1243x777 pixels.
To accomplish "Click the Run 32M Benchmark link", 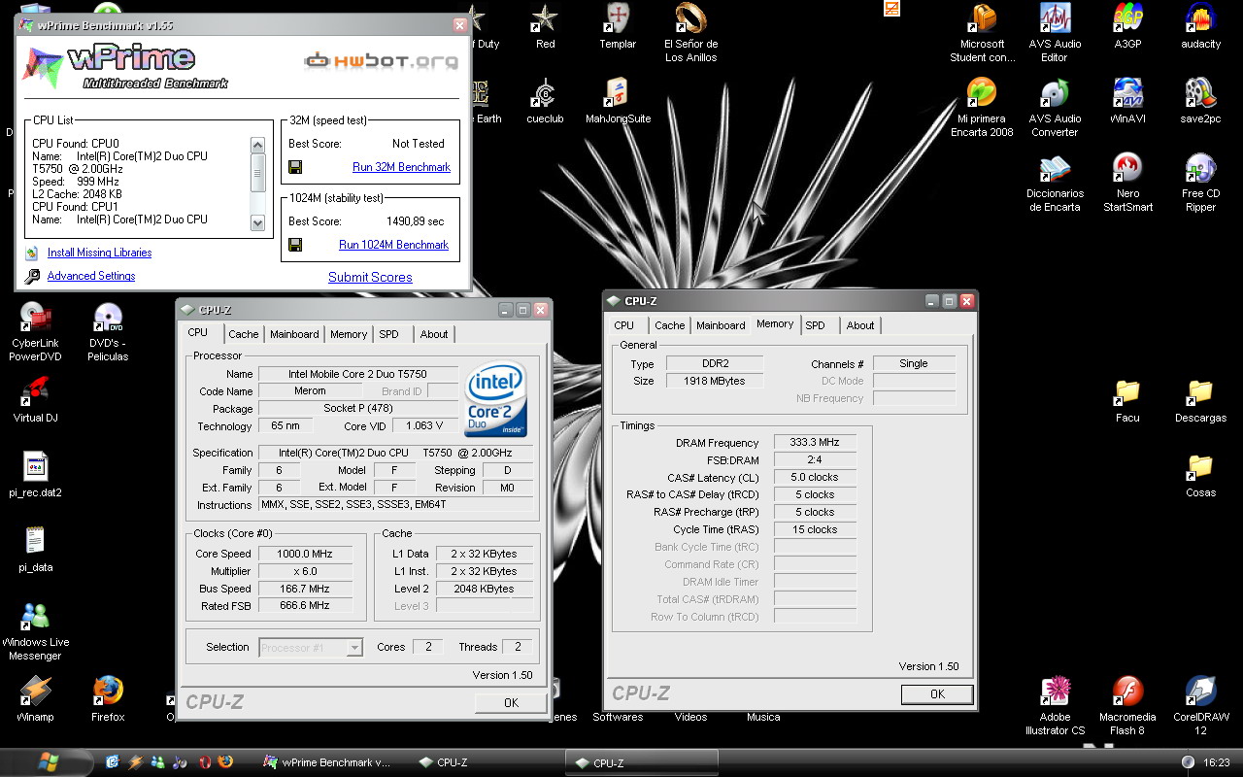I will (x=401, y=167).
